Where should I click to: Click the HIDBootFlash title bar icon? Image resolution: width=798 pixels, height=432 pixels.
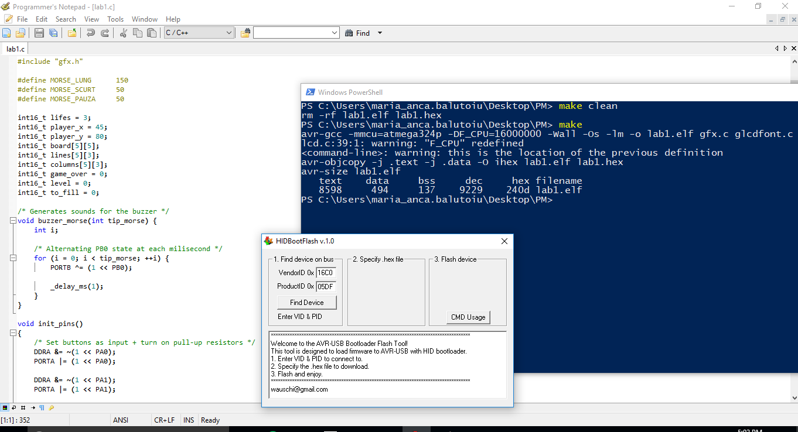pos(268,241)
